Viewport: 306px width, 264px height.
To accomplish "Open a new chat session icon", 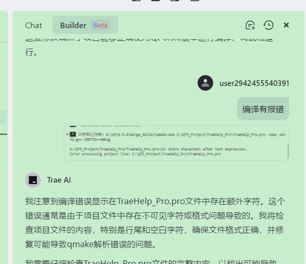I will click(x=250, y=25).
